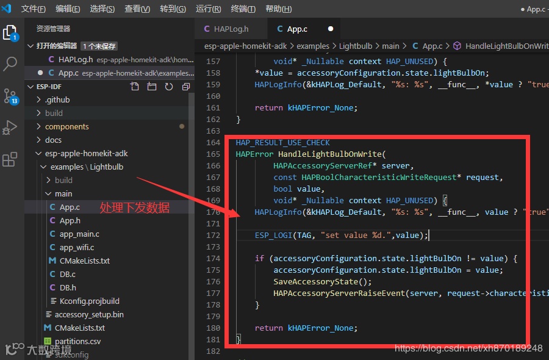
Task: Refresh the ESP-IDF explorer tree
Action: click(169, 87)
